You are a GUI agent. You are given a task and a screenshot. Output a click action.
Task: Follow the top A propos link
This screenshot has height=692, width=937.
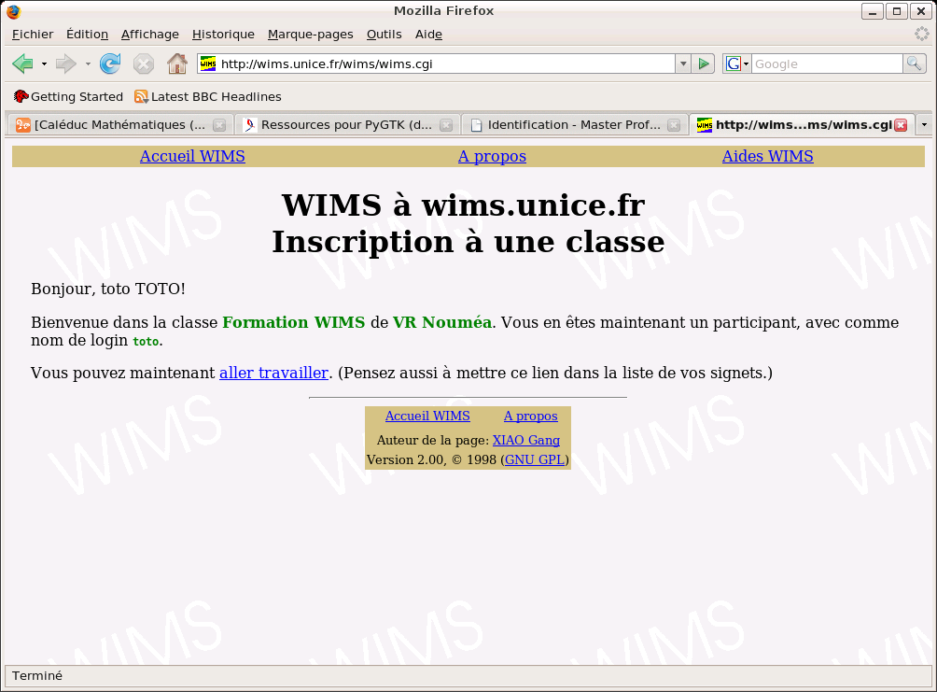(492, 156)
